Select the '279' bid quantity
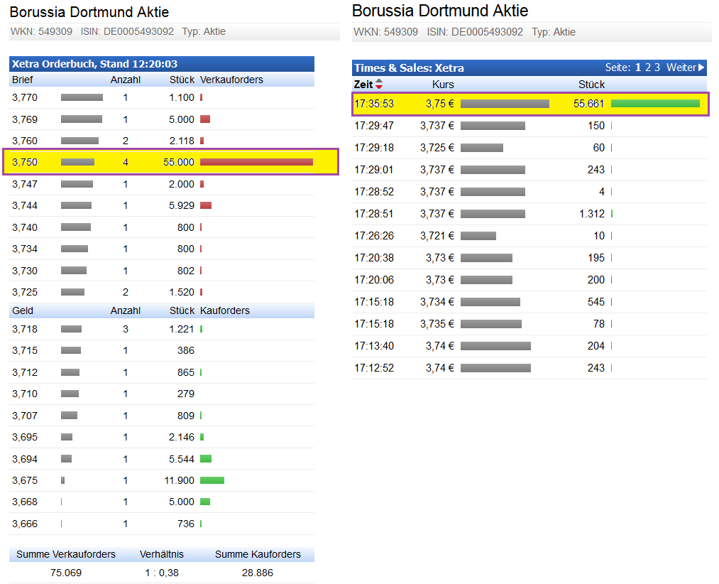The image size is (719, 584). tap(186, 394)
